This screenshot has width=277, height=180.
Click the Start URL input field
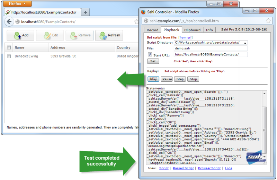211,54
